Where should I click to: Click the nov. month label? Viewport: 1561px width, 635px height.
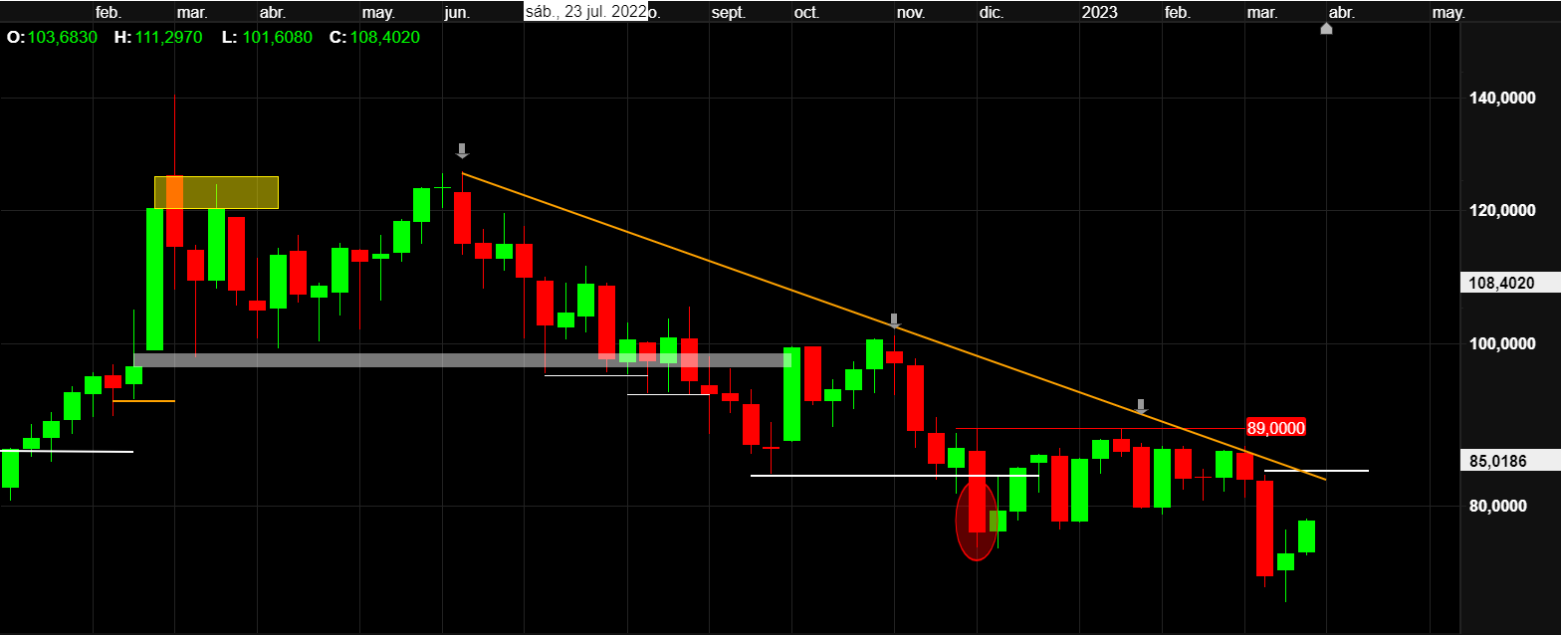point(910,13)
